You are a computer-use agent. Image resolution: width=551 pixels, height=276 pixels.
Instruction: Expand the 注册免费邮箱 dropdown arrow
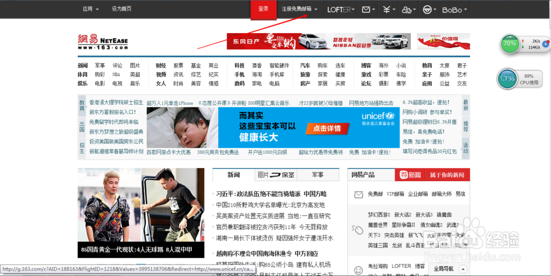click(x=316, y=9)
